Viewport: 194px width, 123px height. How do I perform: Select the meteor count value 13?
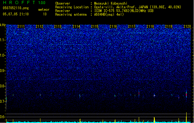45,14
